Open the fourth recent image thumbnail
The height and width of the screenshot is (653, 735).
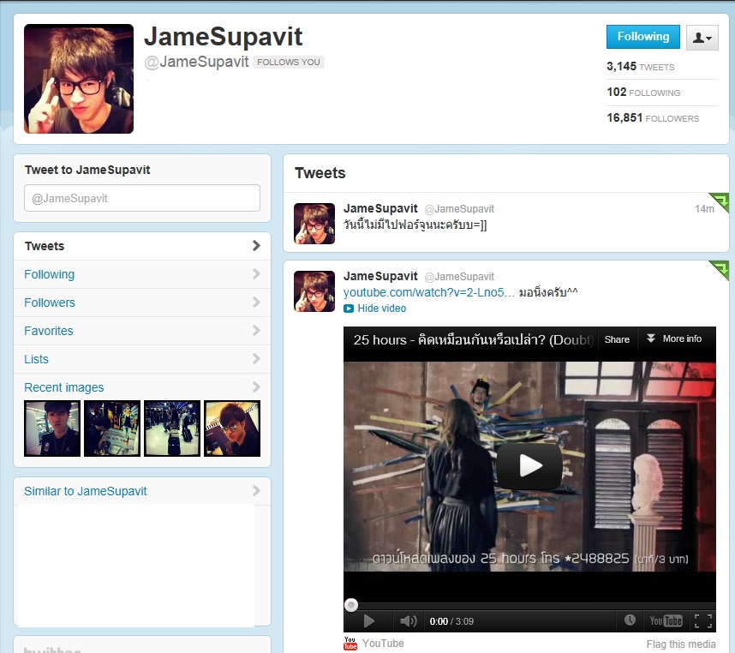[232, 428]
